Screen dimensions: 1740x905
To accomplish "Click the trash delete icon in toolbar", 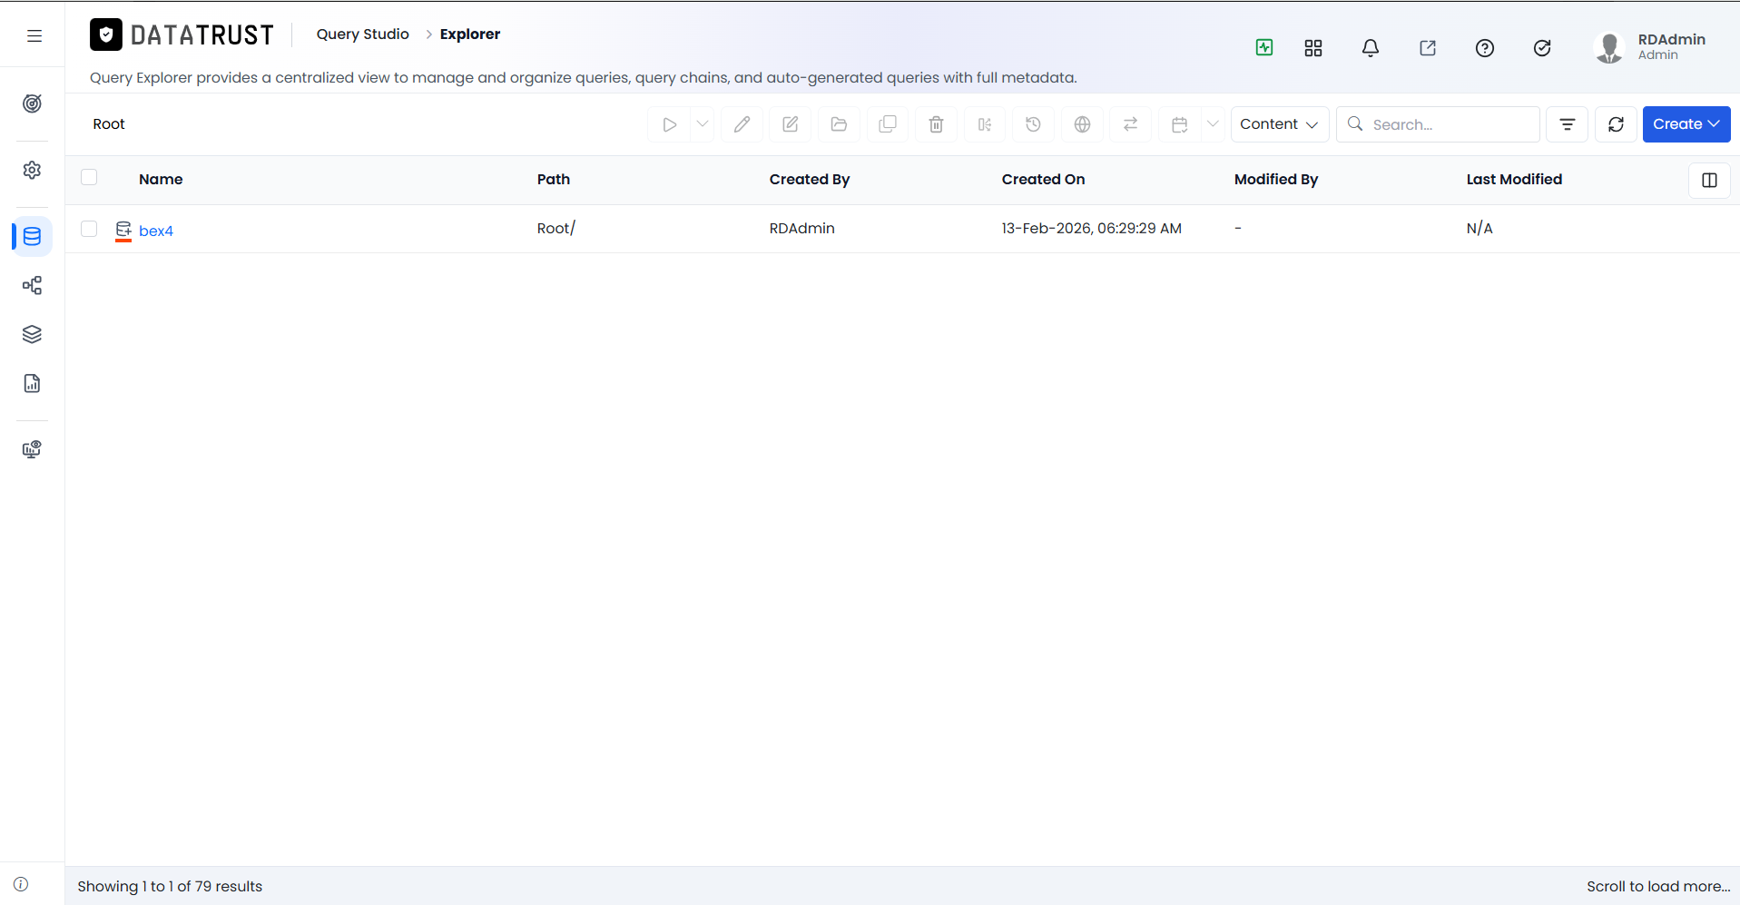I will (936, 124).
